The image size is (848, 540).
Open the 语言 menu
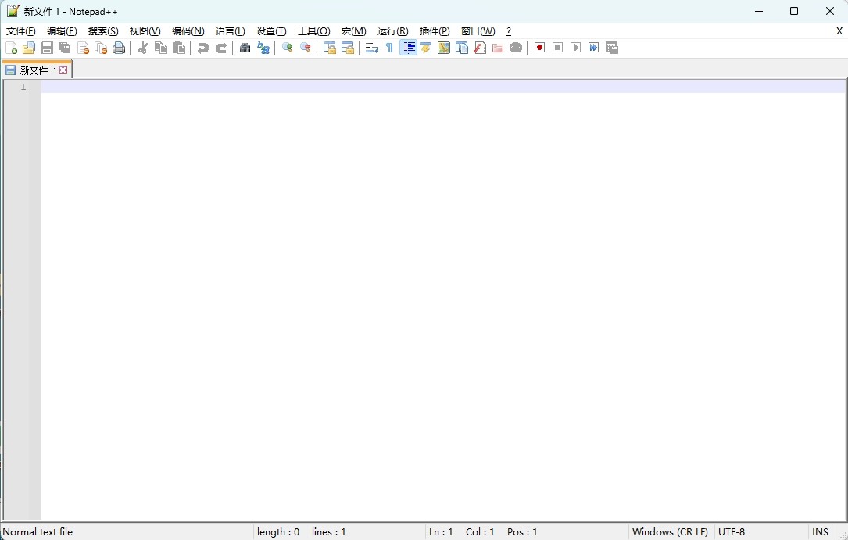(x=230, y=31)
